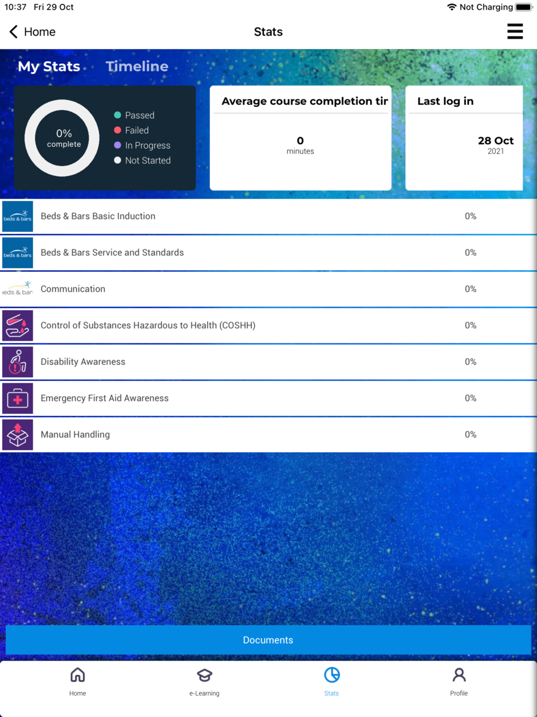Tap the e-Learning label in bottom navigation

point(204,693)
